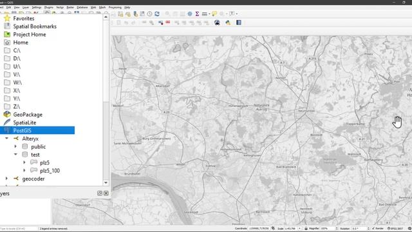The width and height of the screenshot is (412, 232).
Task: Click the locator search box at bottom left
Action: tap(19, 229)
